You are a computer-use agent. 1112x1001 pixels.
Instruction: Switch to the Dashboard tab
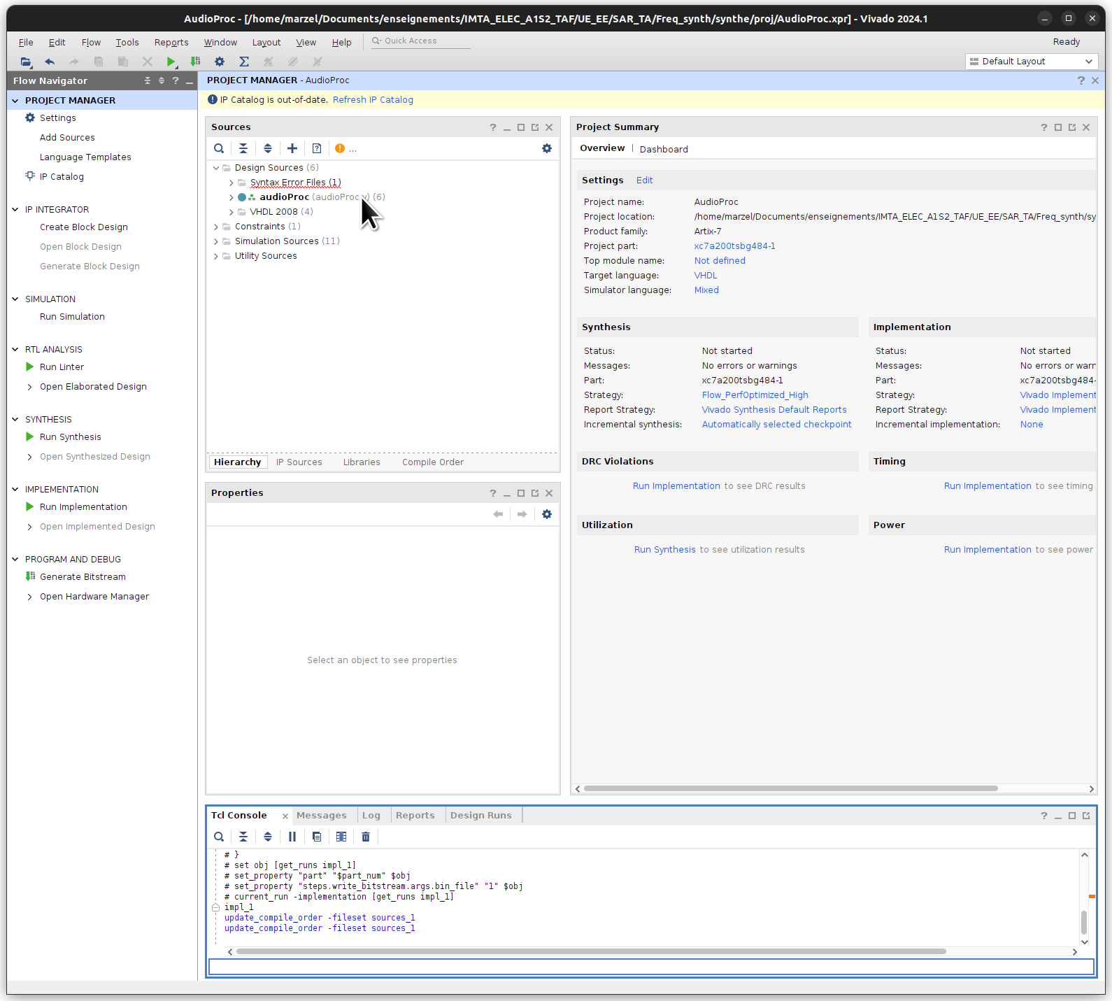664,149
